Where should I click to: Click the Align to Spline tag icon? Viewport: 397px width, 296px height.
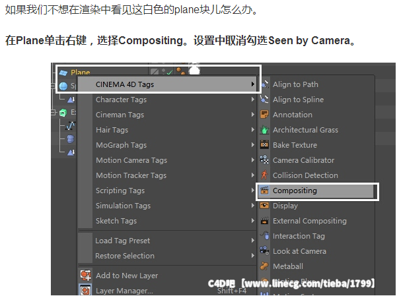click(265, 100)
